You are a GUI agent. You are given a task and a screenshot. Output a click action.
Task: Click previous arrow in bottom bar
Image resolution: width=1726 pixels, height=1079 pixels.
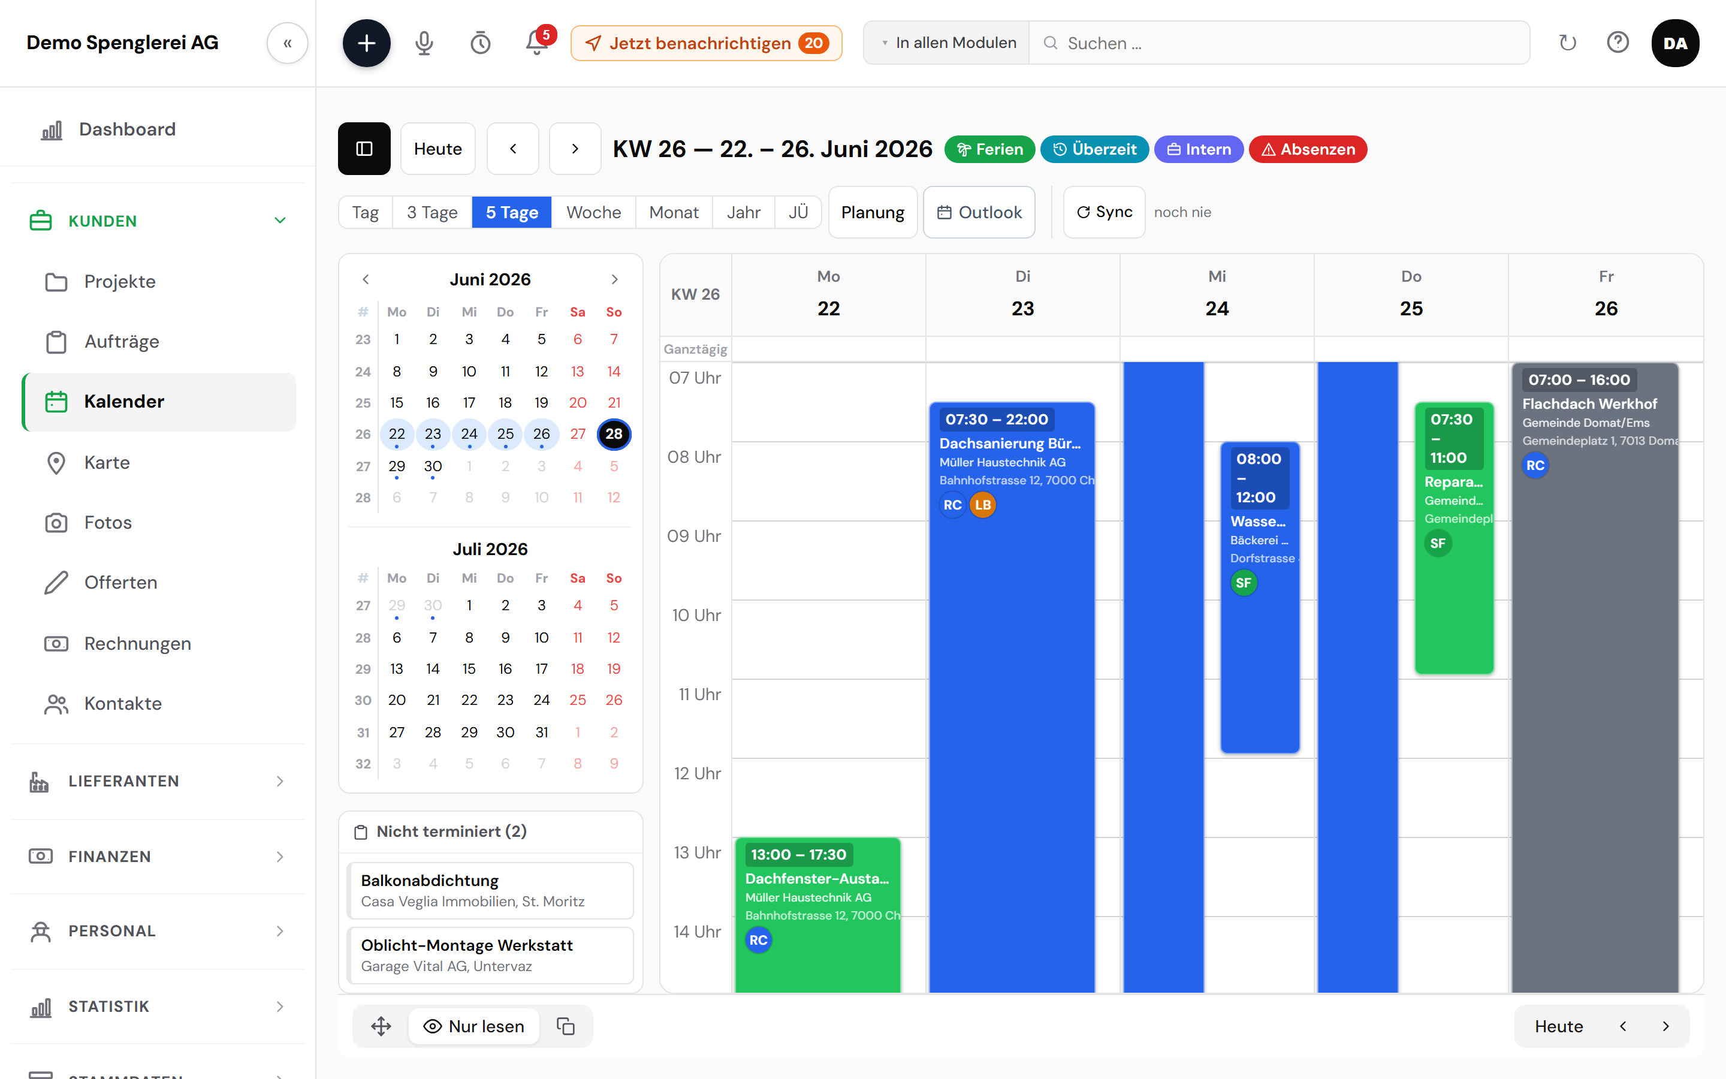(1624, 1026)
